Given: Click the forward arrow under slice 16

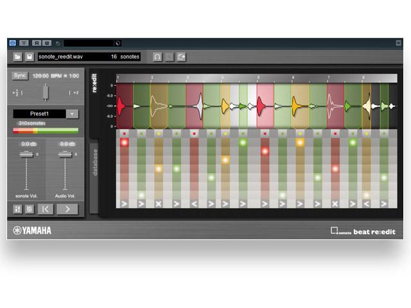Looking at the screenshot, I should pos(384,204).
